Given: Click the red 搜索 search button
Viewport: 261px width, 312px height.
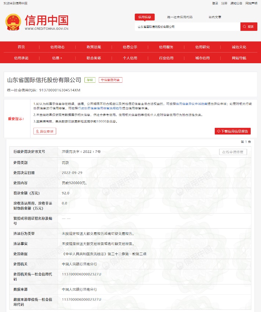Looking at the screenshot, I should point(249,26).
